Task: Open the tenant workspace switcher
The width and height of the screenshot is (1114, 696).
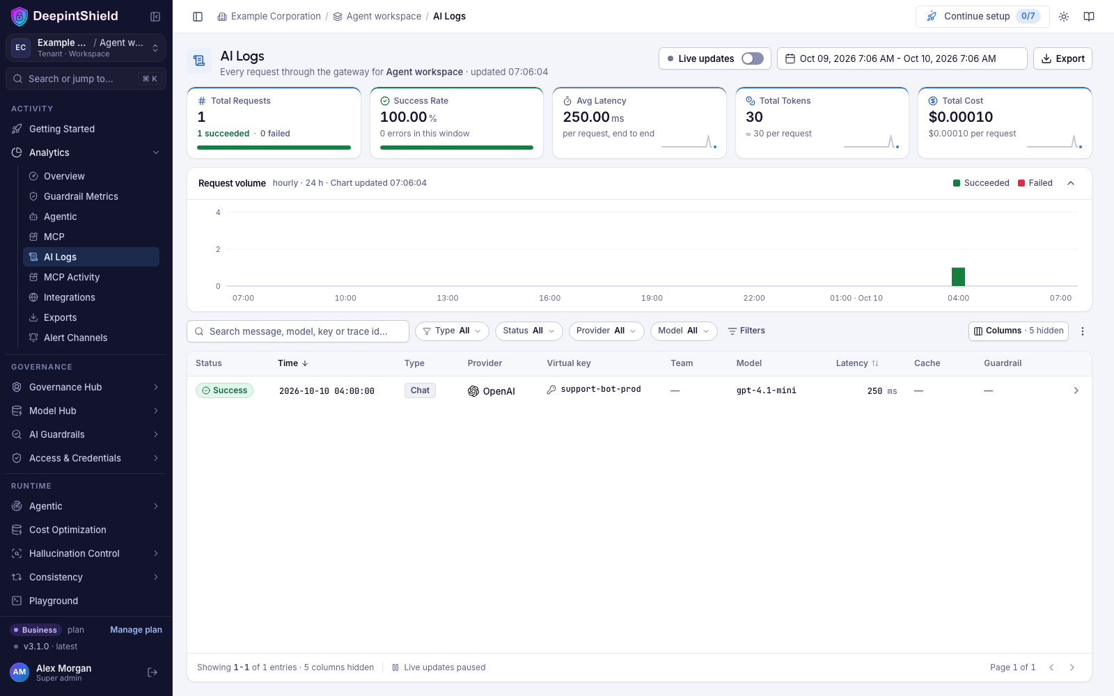Action: coord(86,47)
